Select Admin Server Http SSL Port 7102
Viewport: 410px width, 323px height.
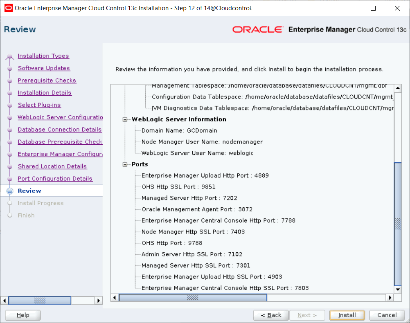191,254
